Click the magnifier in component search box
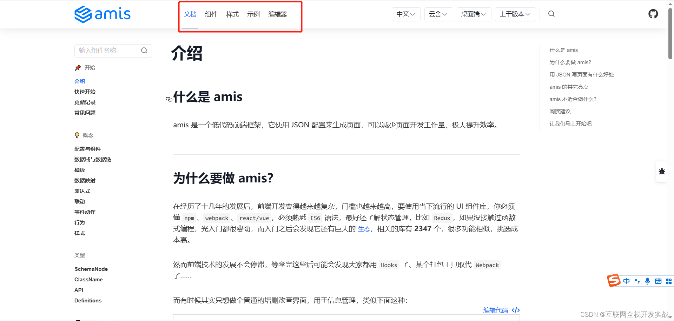Viewport: 674px width, 321px height. tap(144, 51)
